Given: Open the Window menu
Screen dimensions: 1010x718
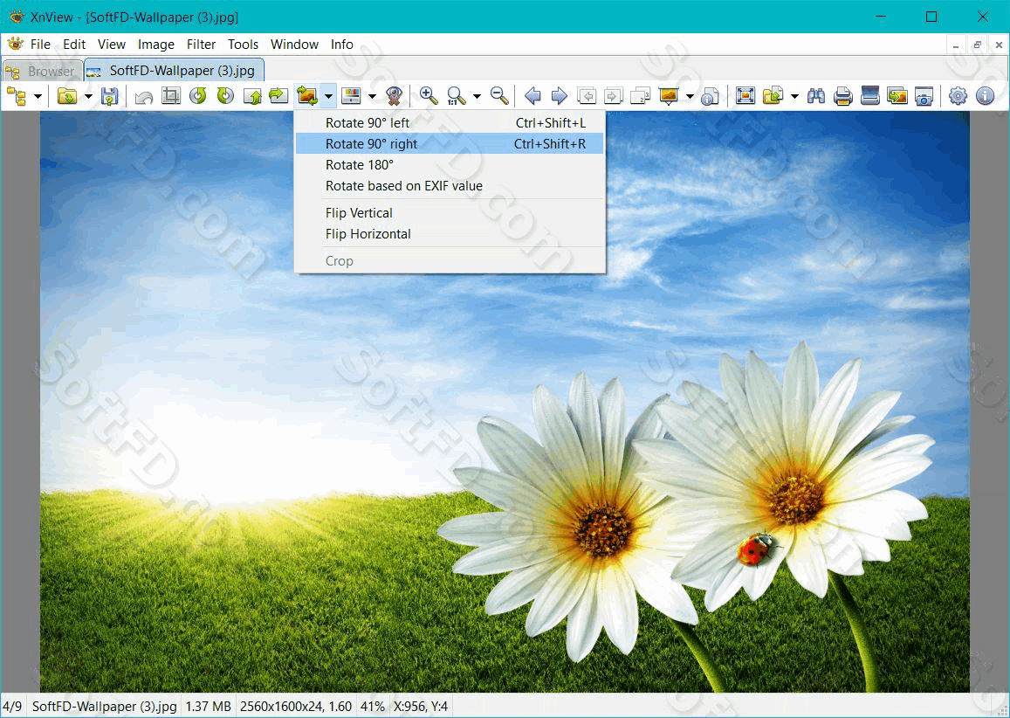Looking at the screenshot, I should (294, 45).
